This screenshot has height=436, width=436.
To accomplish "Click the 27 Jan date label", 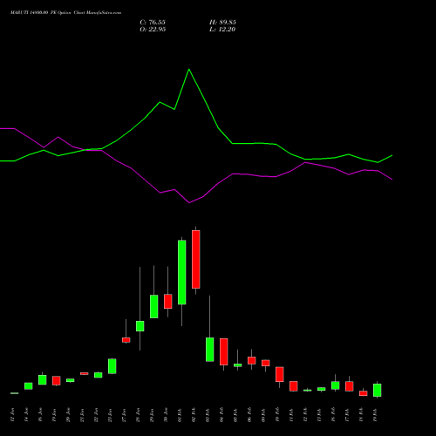I will pyautogui.click(x=124, y=415).
